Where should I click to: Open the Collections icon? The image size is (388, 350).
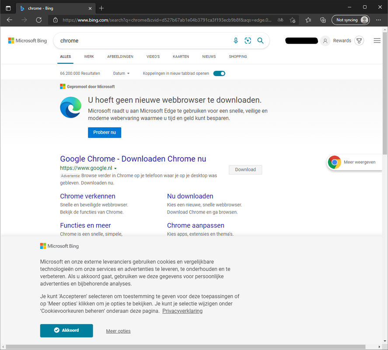[323, 20]
